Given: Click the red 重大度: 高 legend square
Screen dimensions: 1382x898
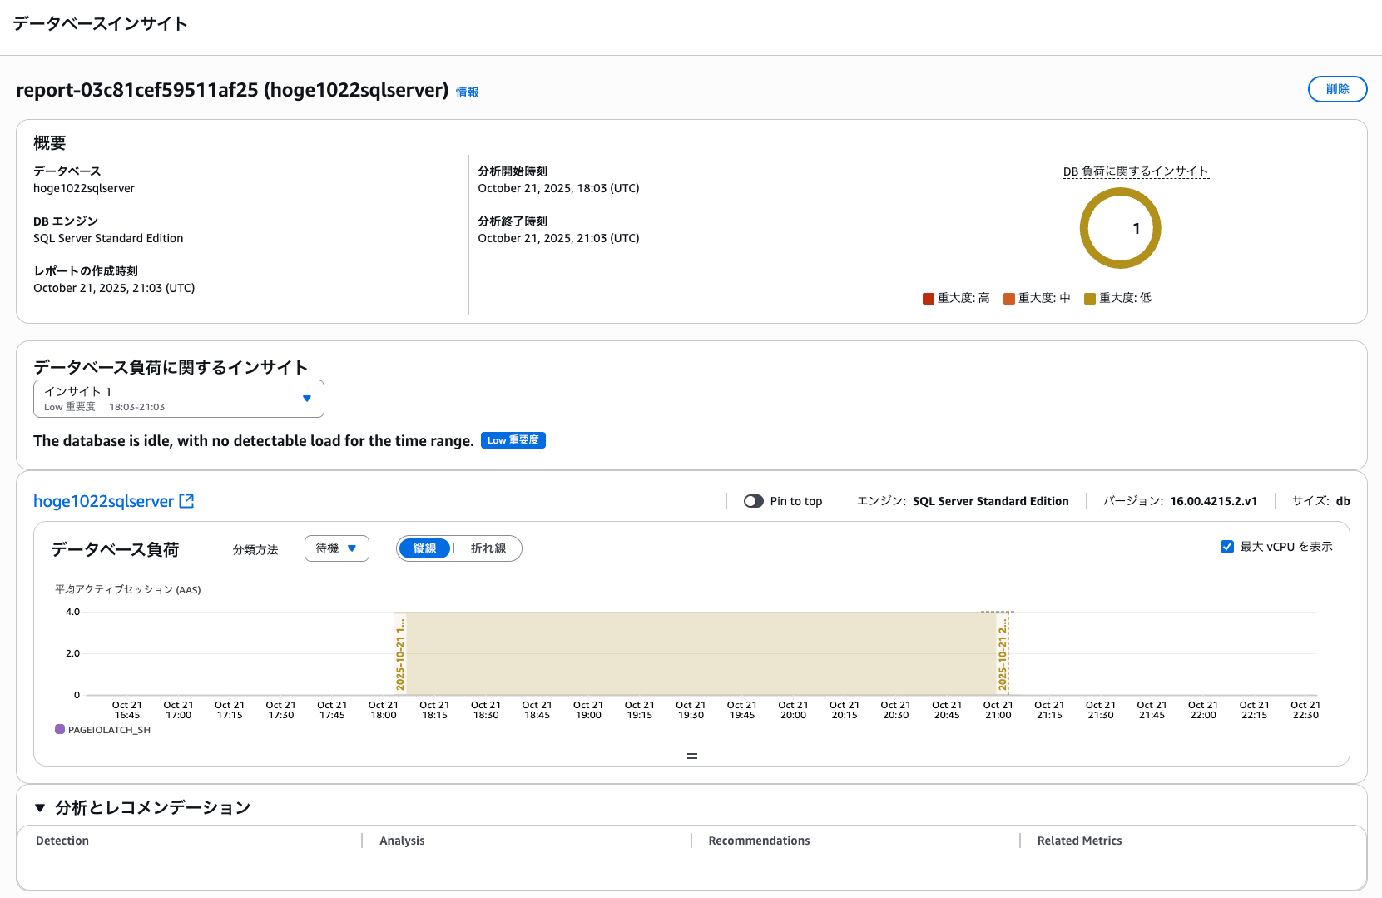Looking at the screenshot, I should [929, 299].
